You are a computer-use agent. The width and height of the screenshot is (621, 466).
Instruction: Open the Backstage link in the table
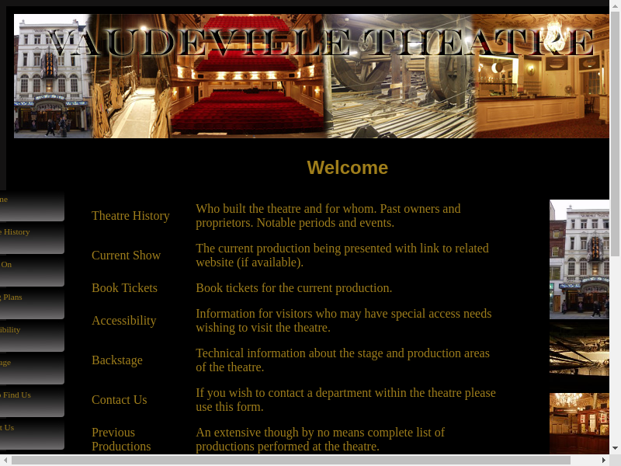tap(117, 360)
